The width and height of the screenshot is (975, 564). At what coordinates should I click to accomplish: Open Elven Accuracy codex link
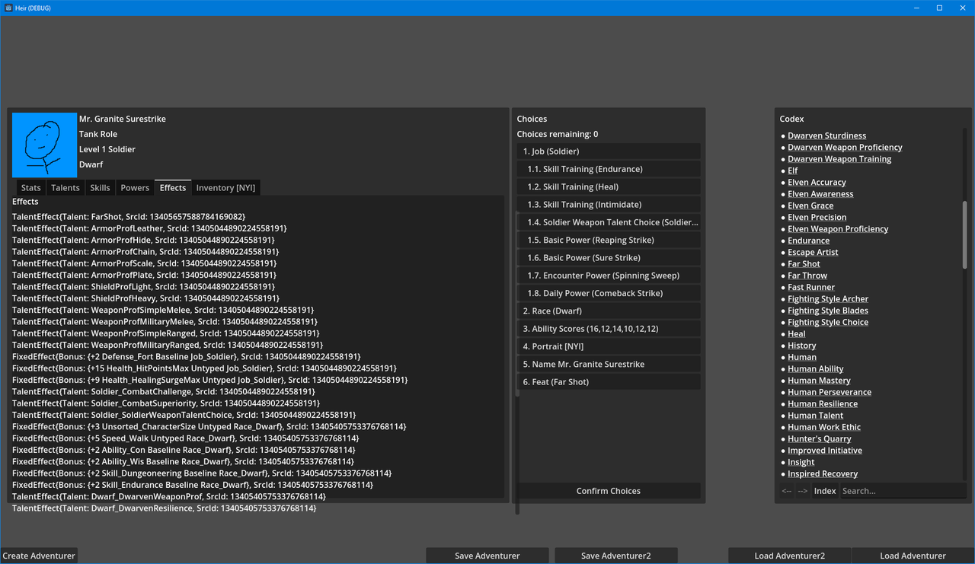817,183
